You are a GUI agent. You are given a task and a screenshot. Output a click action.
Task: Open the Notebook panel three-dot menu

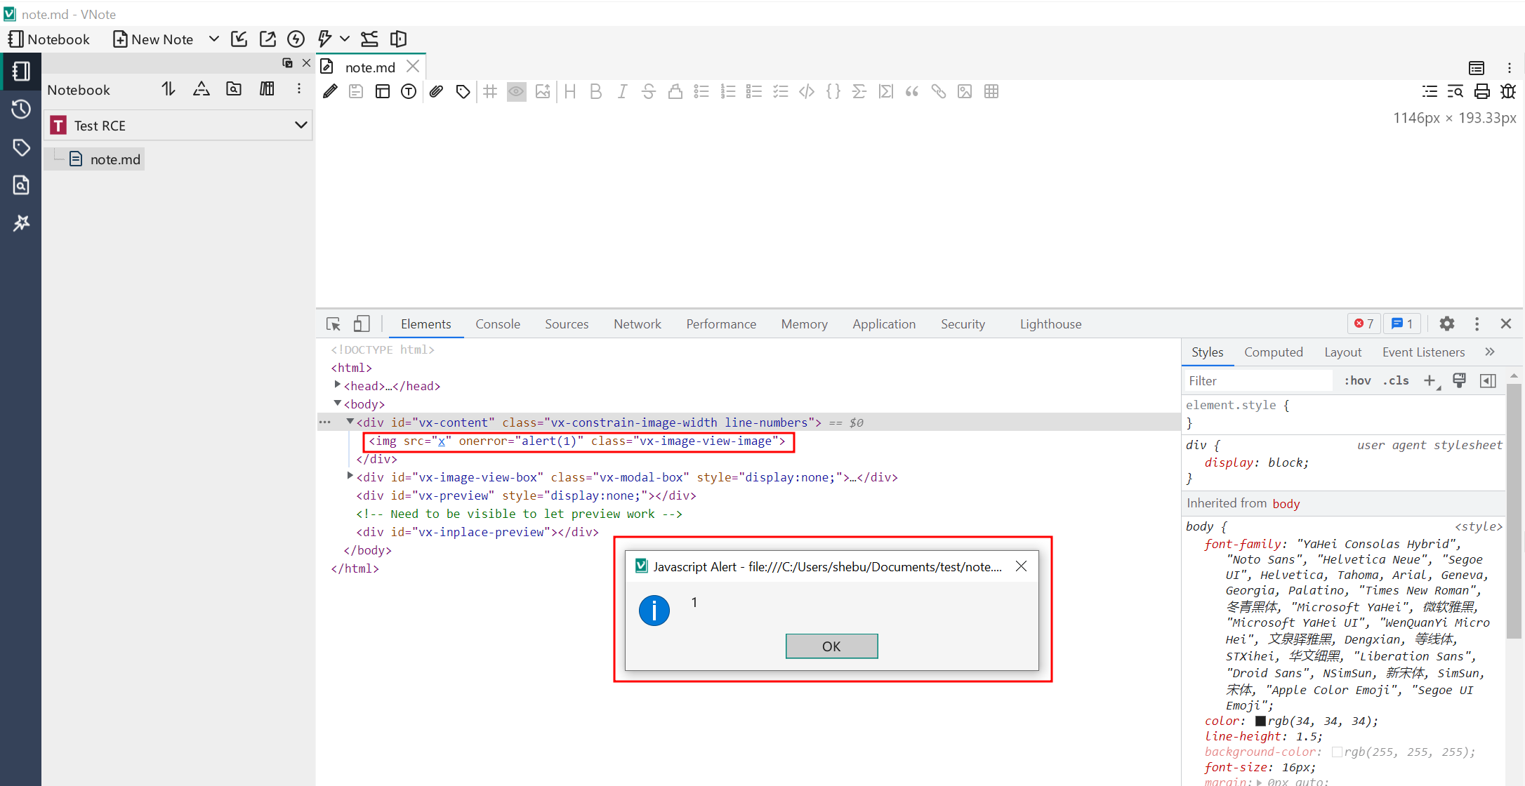coord(299,89)
